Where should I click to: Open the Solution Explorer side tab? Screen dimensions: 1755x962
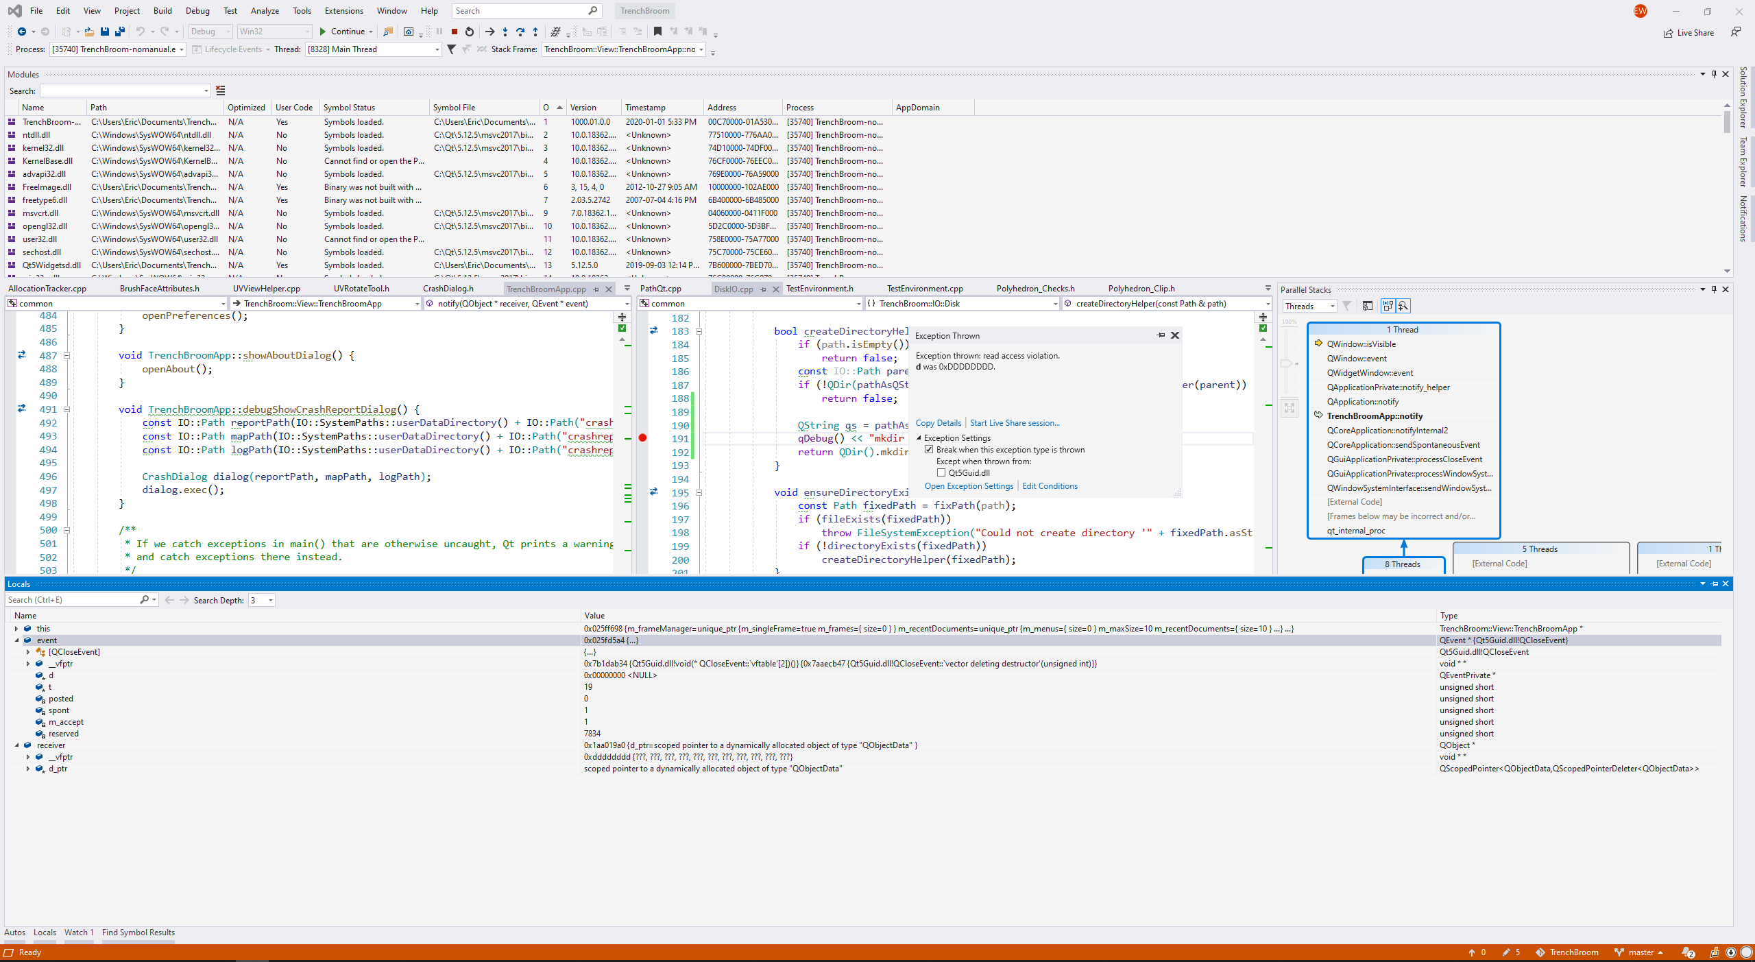tap(1744, 97)
